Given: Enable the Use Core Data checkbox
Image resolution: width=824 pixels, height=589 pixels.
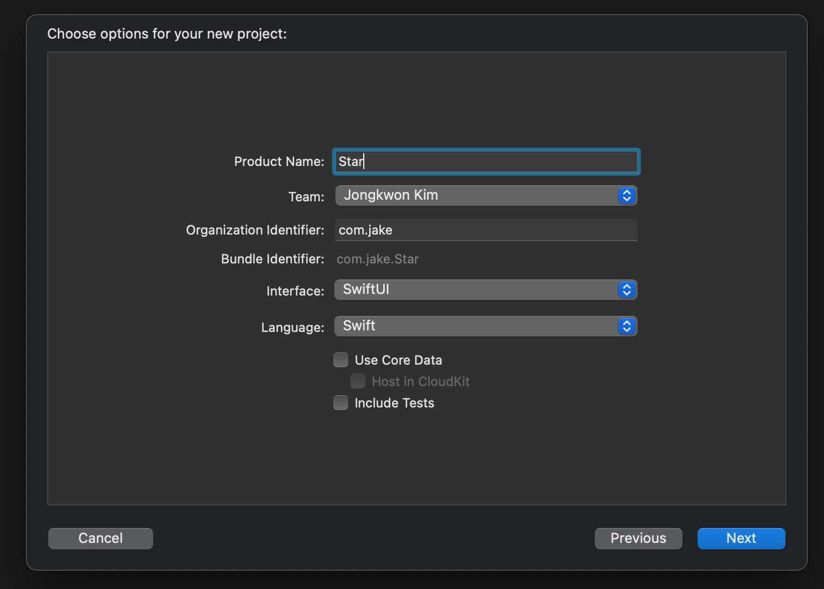Looking at the screenshot, I should (x=341, y=360).
